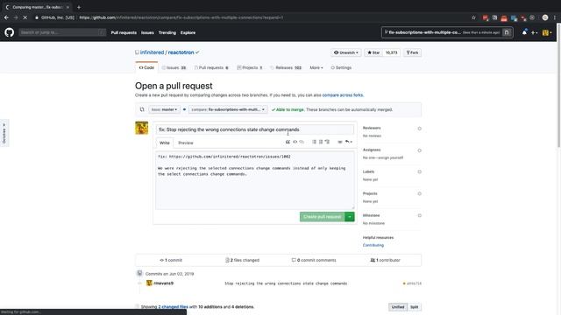Open the 2 changed files link
561x315 pixels.
pyautogui.click(x=174, y=307)
